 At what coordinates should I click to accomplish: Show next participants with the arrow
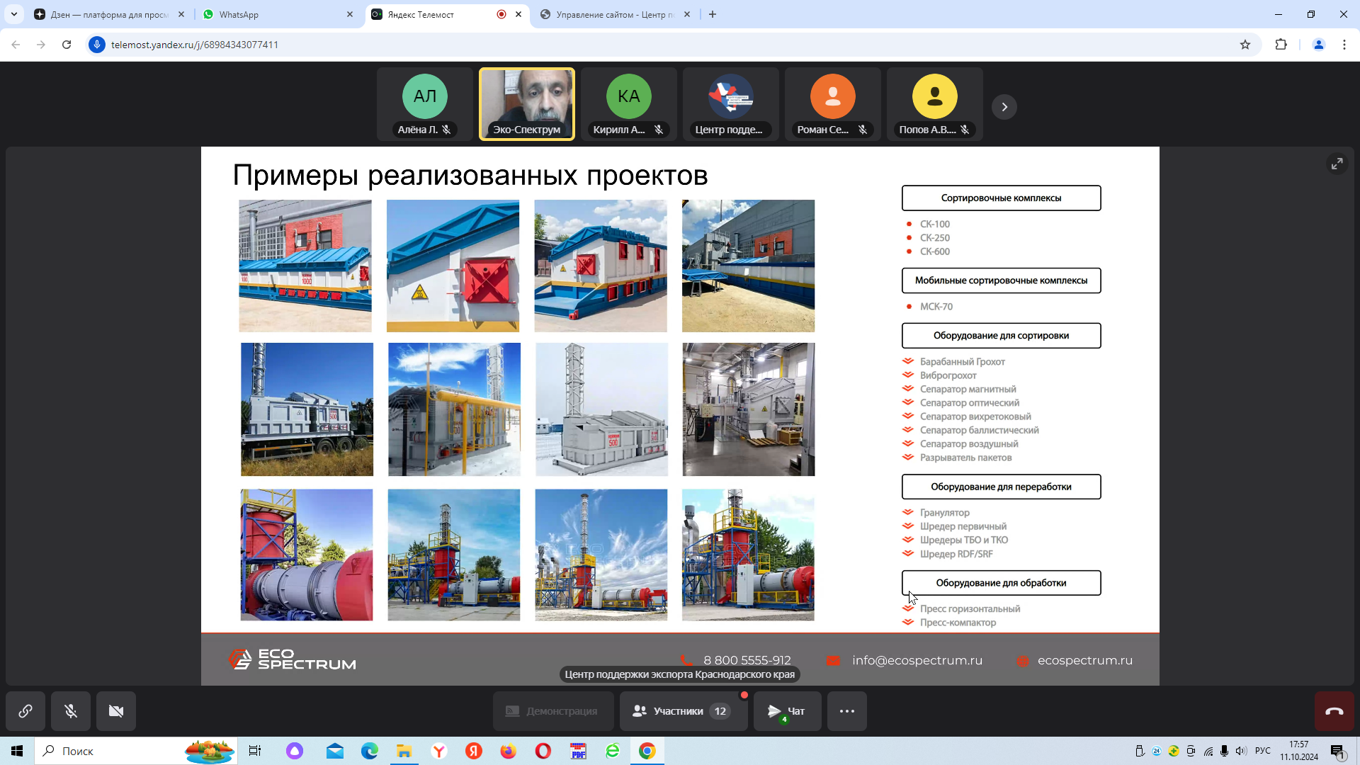click(x=1004, y=107)
